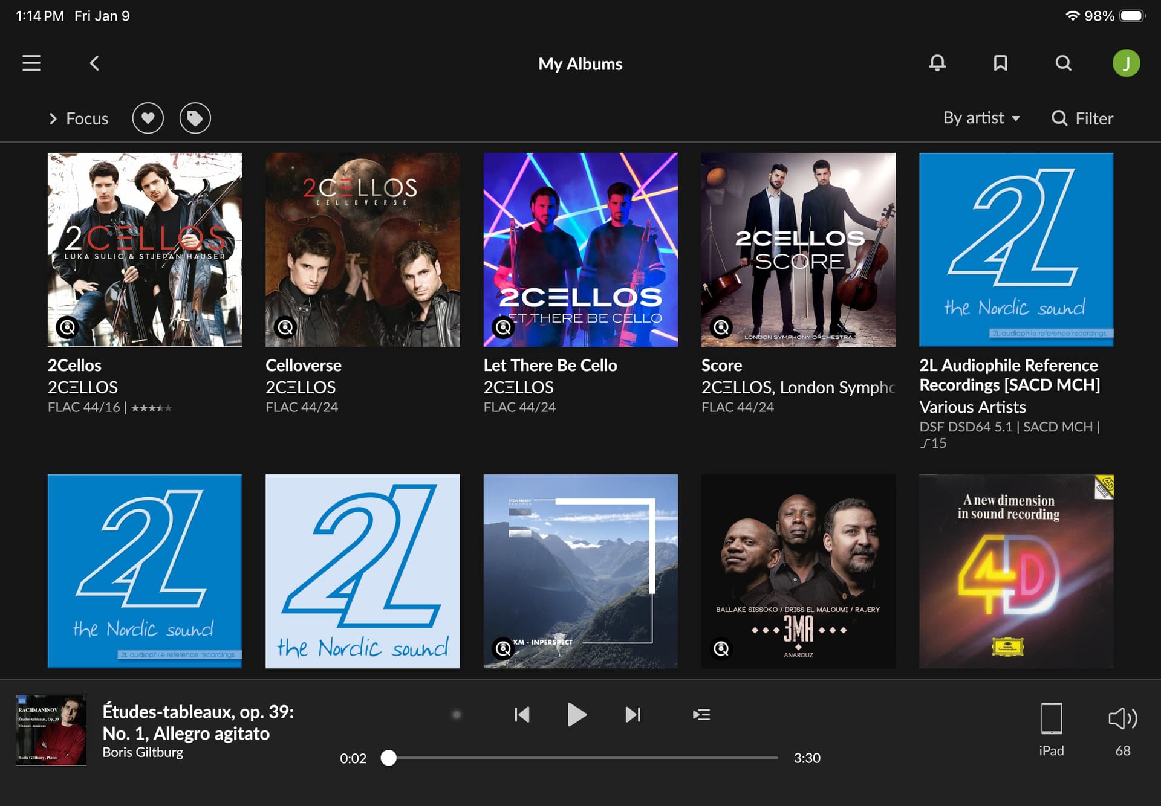This screenshot has width=1161, height=806.
Task: Click the playback progress seek bar
Action: (x=584, y=758)
